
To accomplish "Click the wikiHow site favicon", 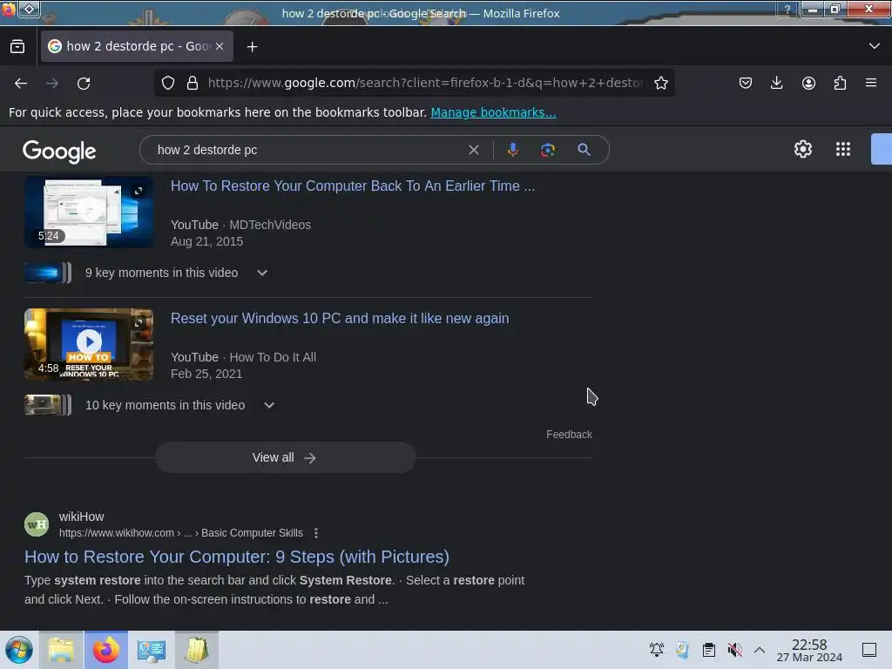I will (37, 524).
